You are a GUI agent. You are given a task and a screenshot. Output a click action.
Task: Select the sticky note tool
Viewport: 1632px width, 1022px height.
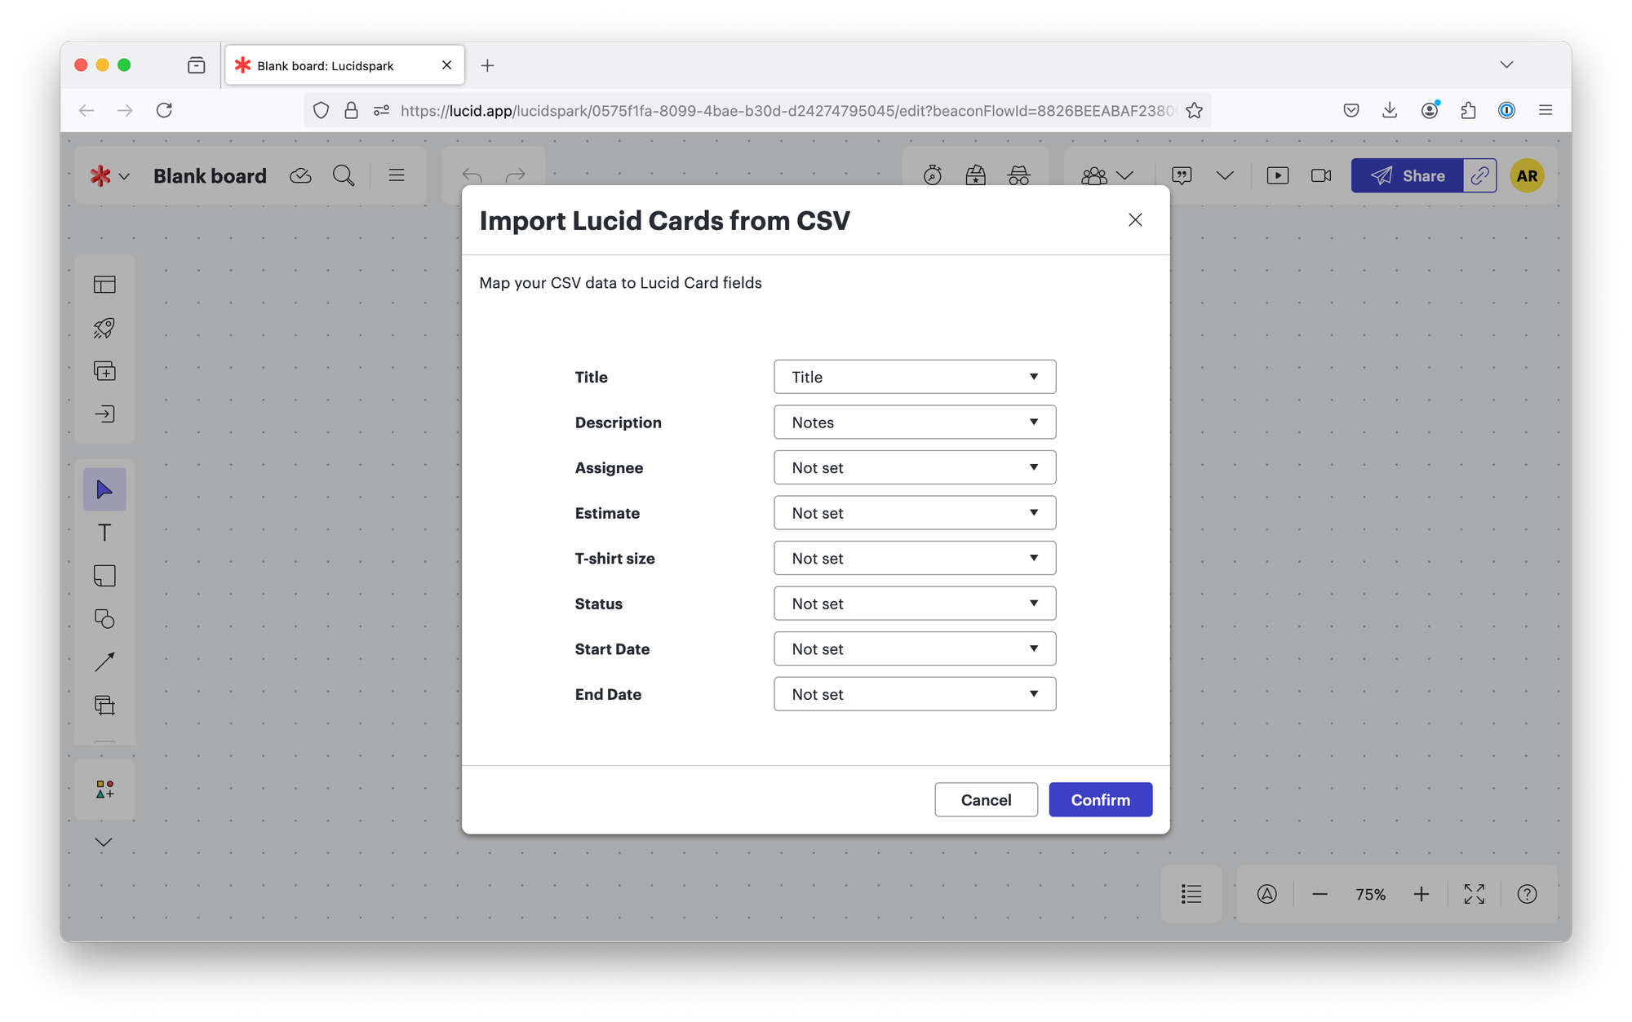point(104,576)
